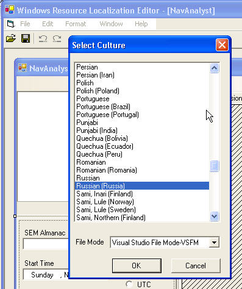The width and height of the screenshot is (242, 289).
Task: Select Polish in the culture list
Action: coord(142,83)
